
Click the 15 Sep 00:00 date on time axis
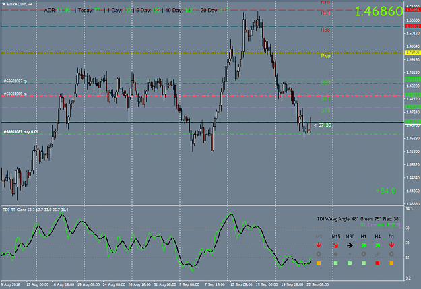point(266,284)
